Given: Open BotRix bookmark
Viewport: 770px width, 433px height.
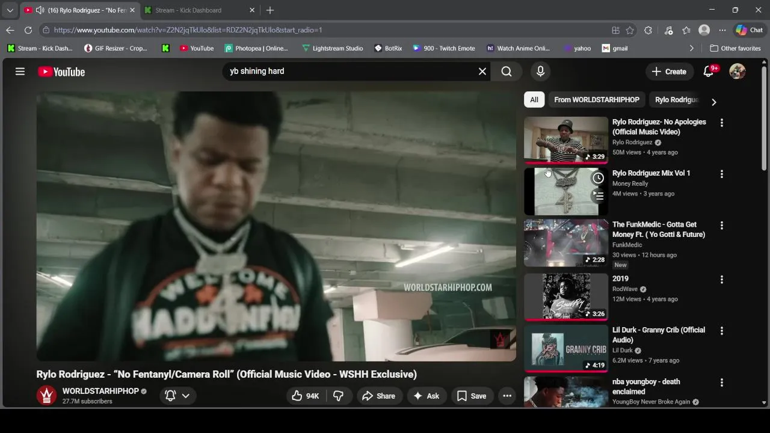Looking at the screenshot, I should 388,48.
